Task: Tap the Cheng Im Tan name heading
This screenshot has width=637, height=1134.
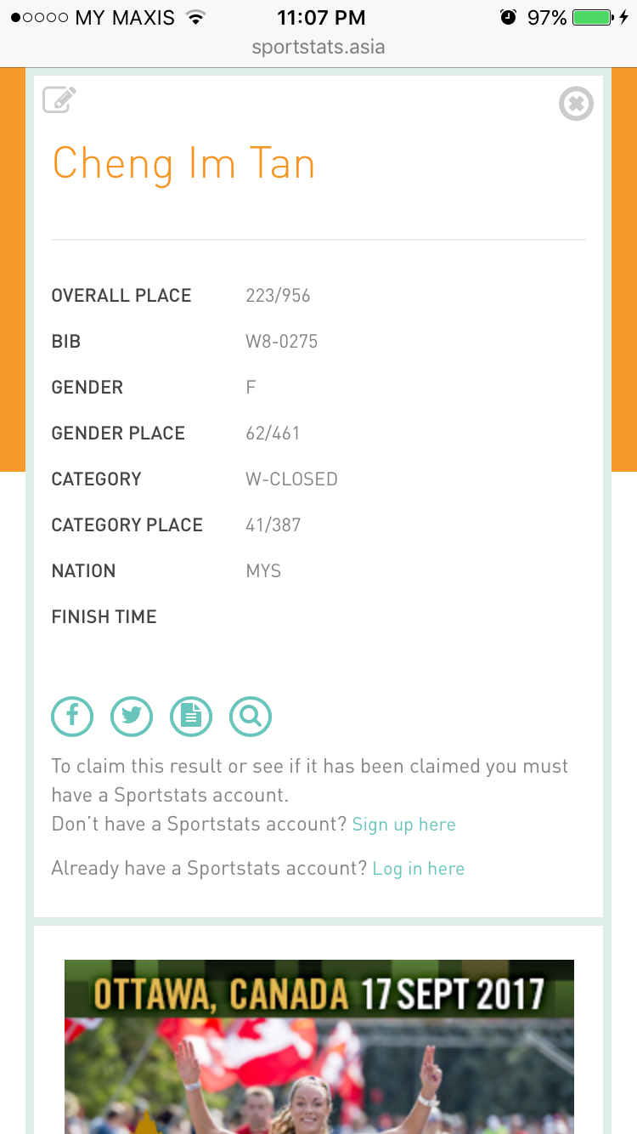Action: 183,164
